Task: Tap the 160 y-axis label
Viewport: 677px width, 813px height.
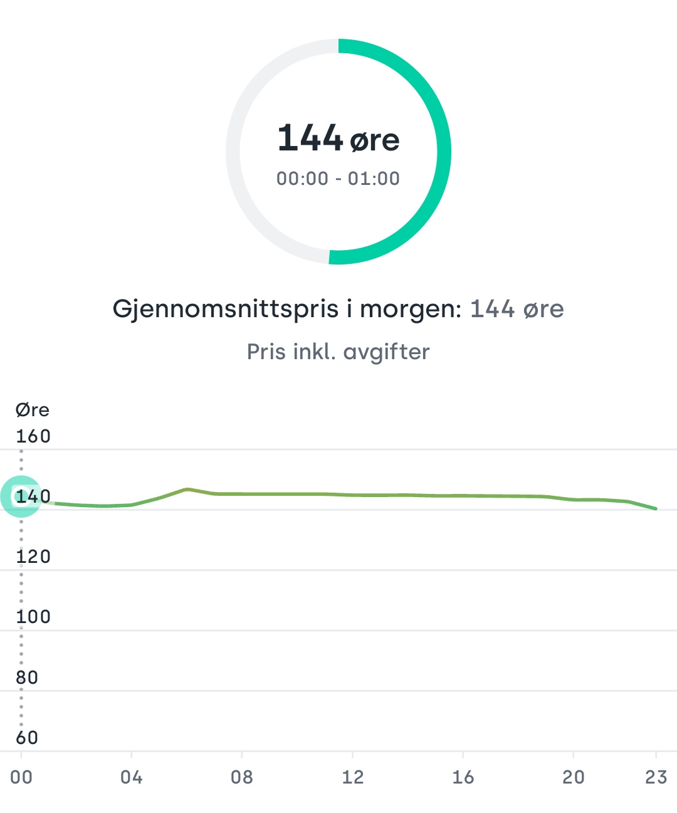Action: tap(33, 436)
